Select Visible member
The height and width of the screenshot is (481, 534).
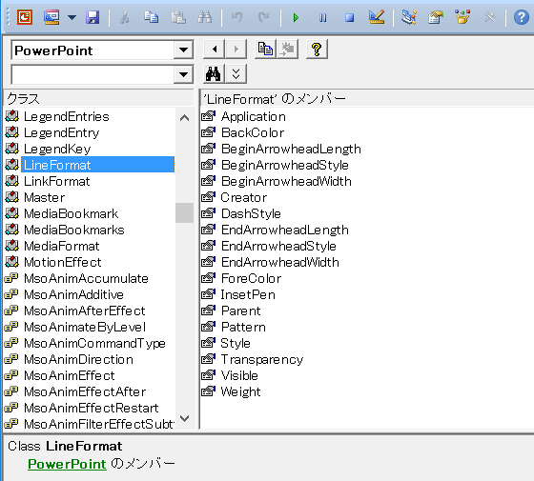[x=239, y=375]
